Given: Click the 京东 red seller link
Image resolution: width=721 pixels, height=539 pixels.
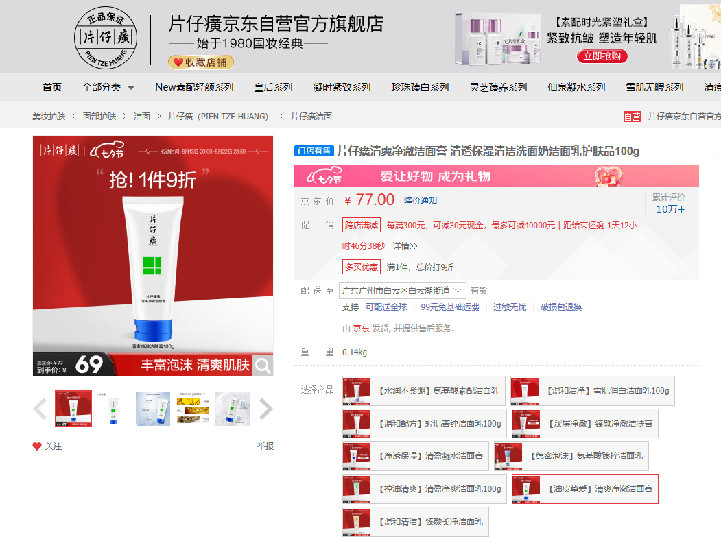Looking at the screenshot, I should click(x=361, y=328).
